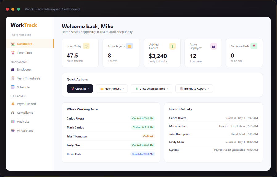Screen dimensions: 277x177
Task: Click the New Project button
Action: [x=112, y=88]
